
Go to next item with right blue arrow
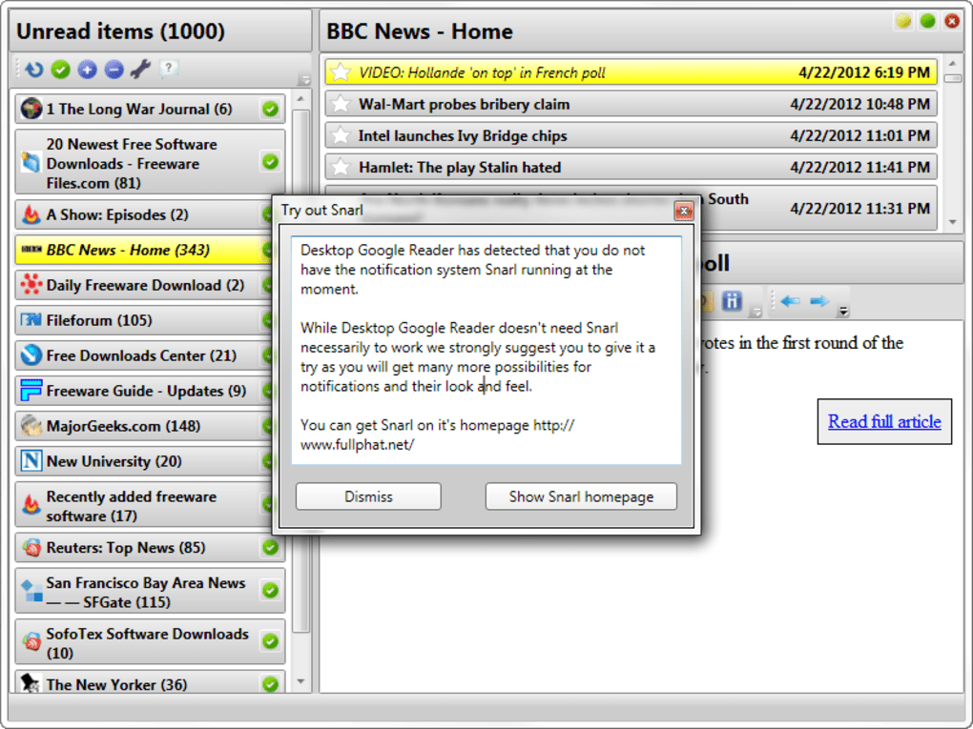click(819, 301)
